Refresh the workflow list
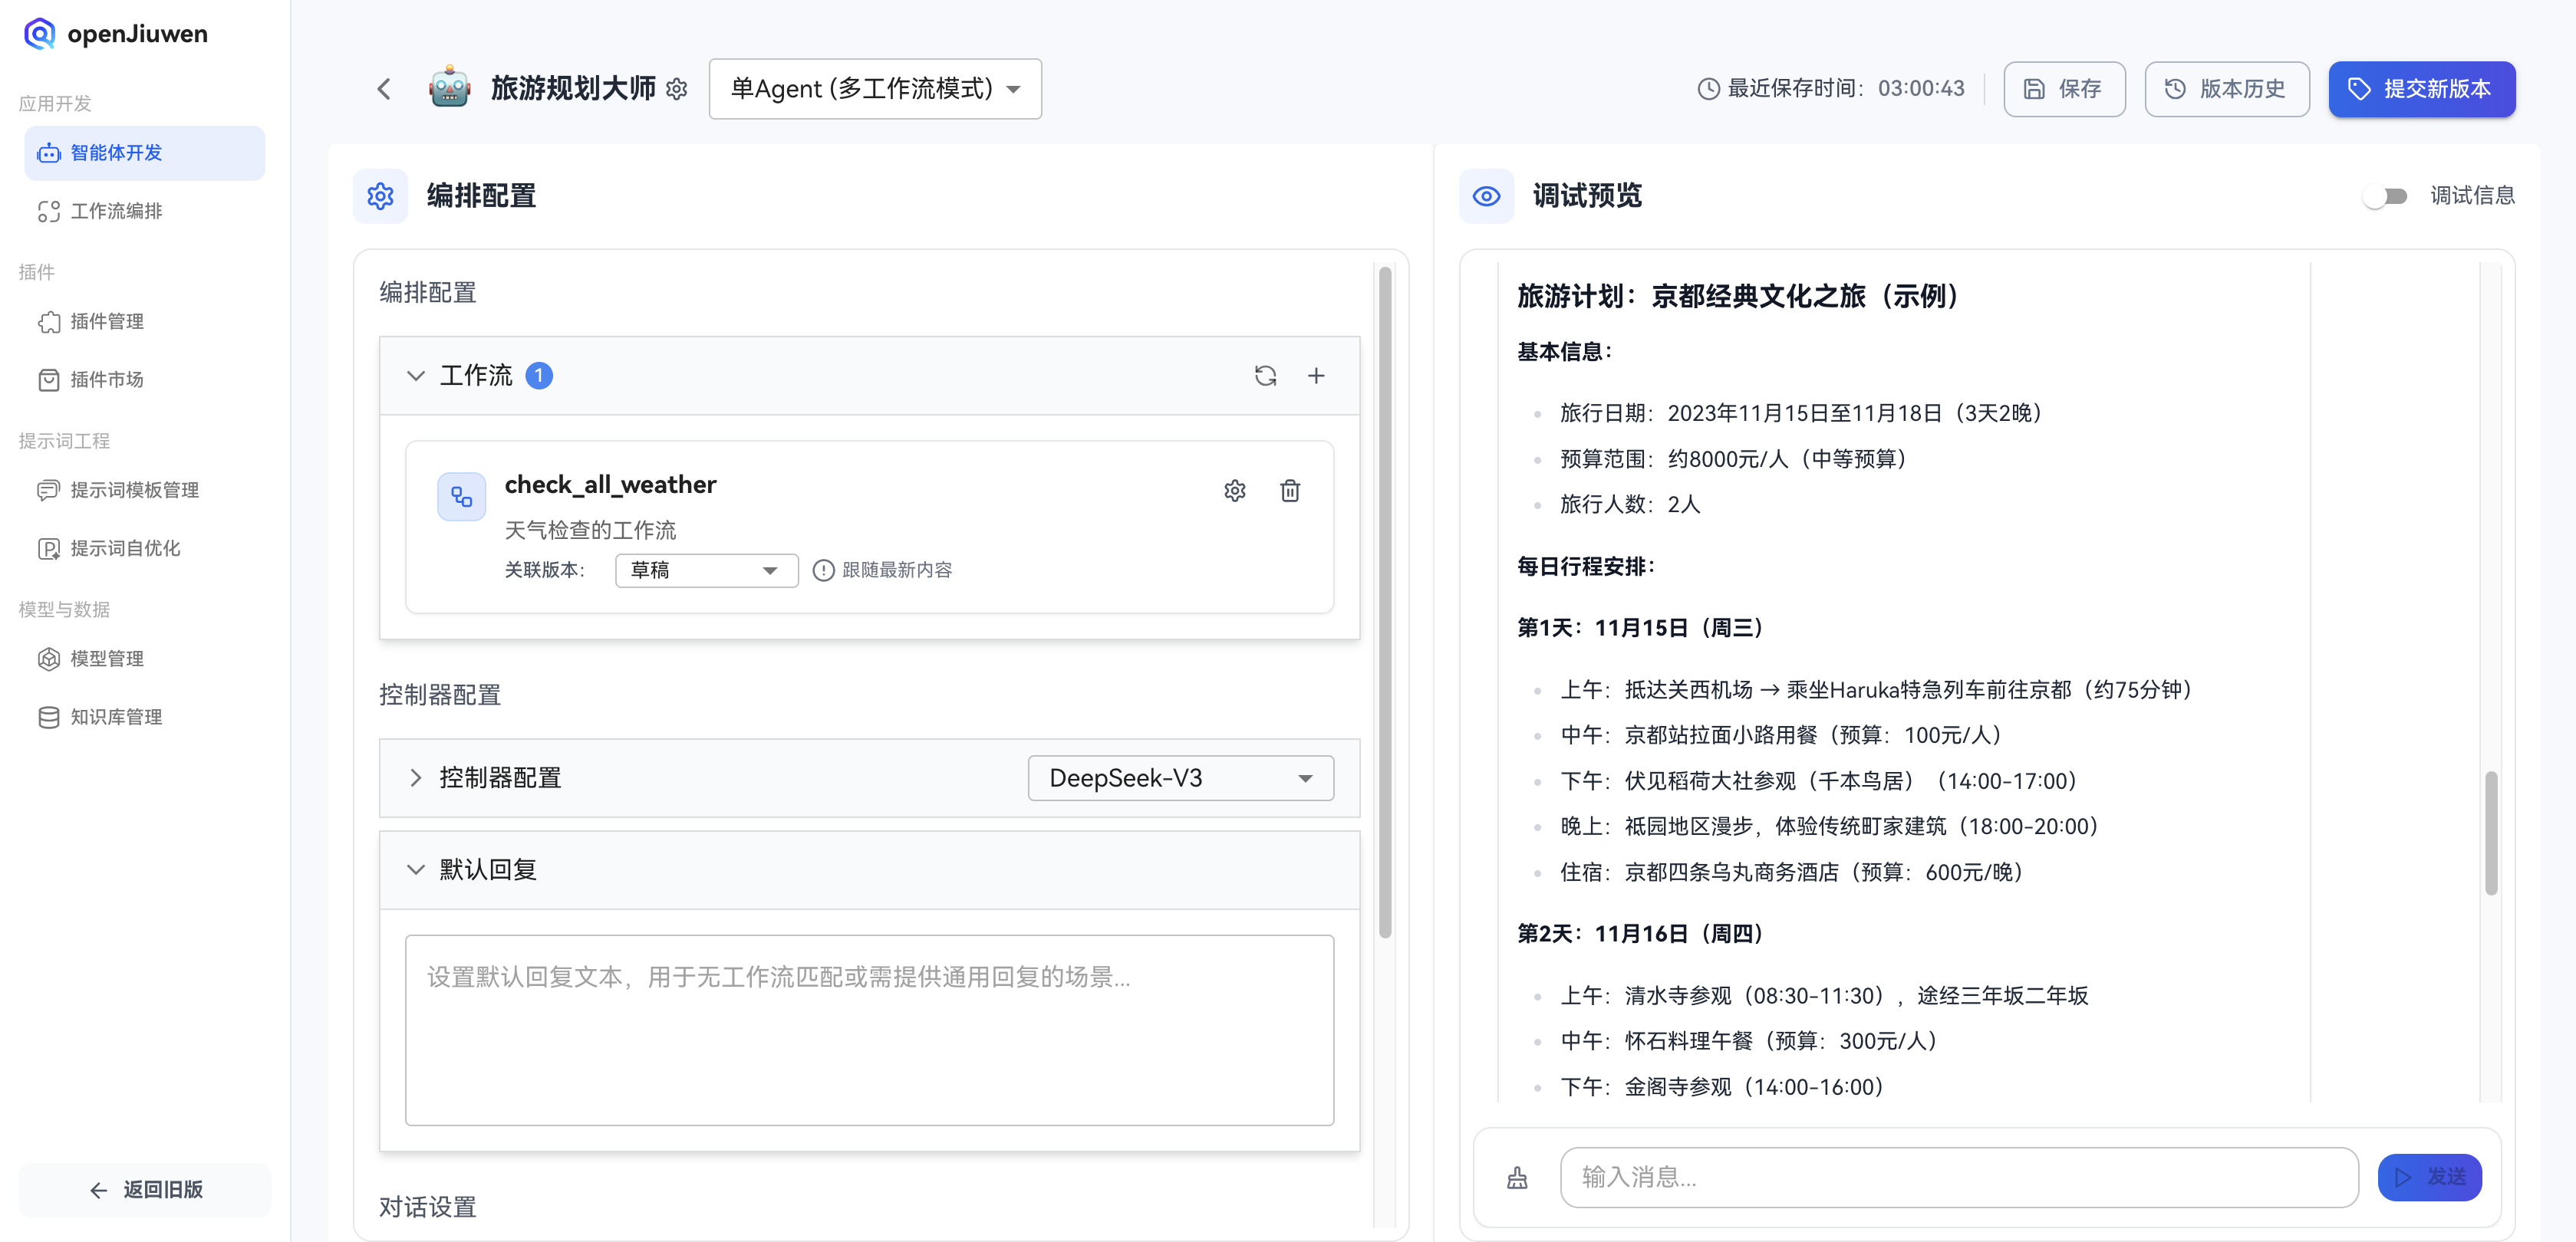 click(x=1265, y=376)
